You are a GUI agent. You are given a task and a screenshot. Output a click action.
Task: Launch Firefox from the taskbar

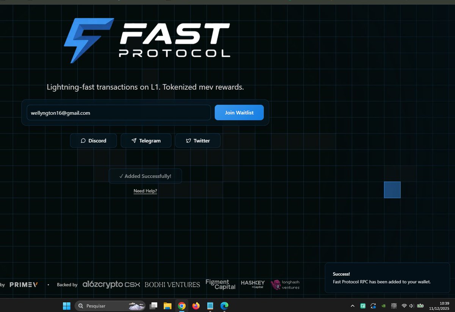click(x=196, y=306)
